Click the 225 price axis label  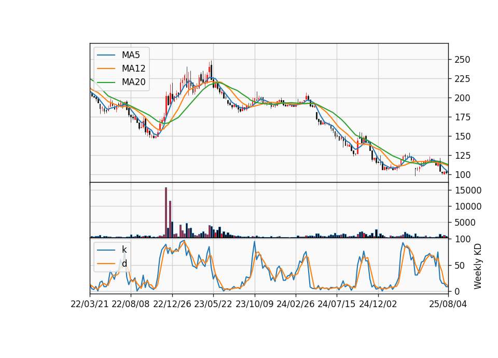click(x=462, y=79)
